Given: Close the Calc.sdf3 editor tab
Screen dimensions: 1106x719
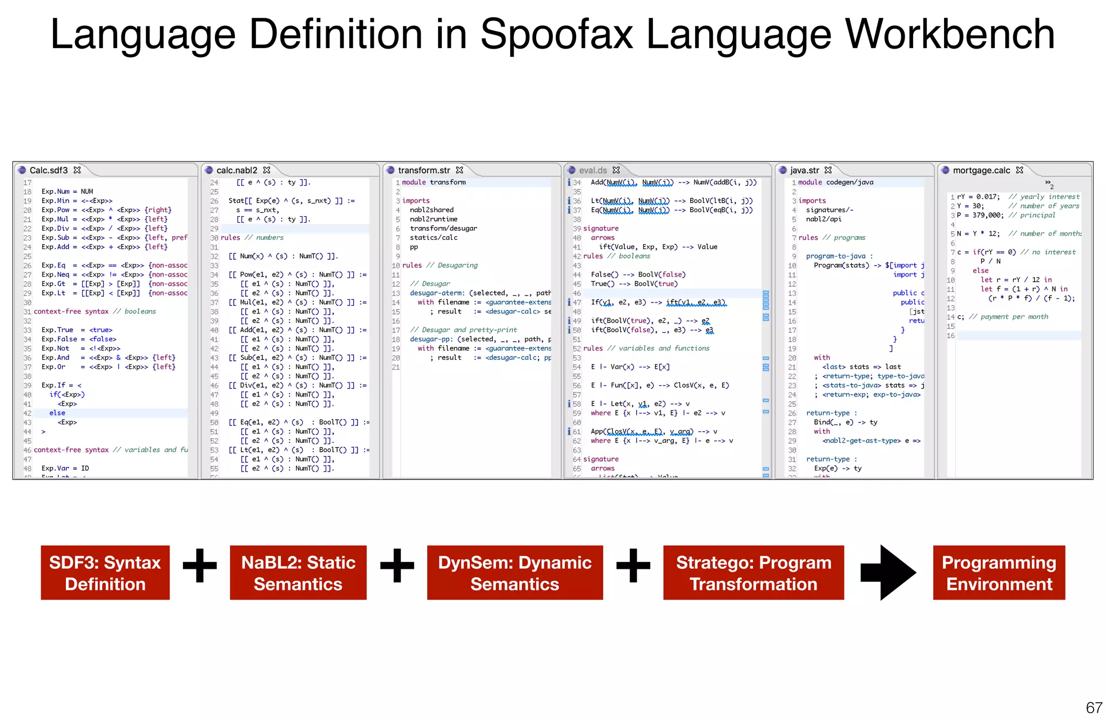Looking at the screenshot, I should pyautogui.click(x=77, y=170).
